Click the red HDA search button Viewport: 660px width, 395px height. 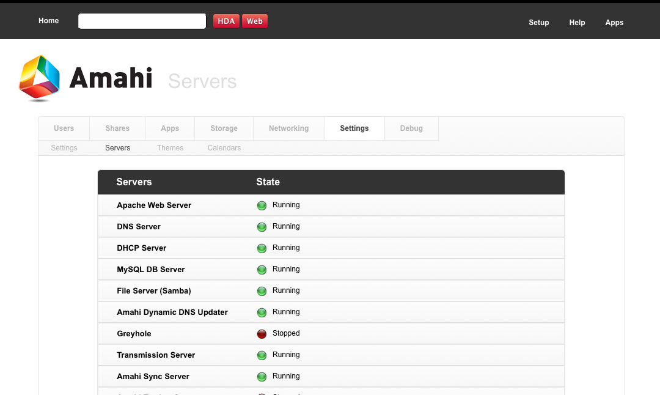pos(226,21)
